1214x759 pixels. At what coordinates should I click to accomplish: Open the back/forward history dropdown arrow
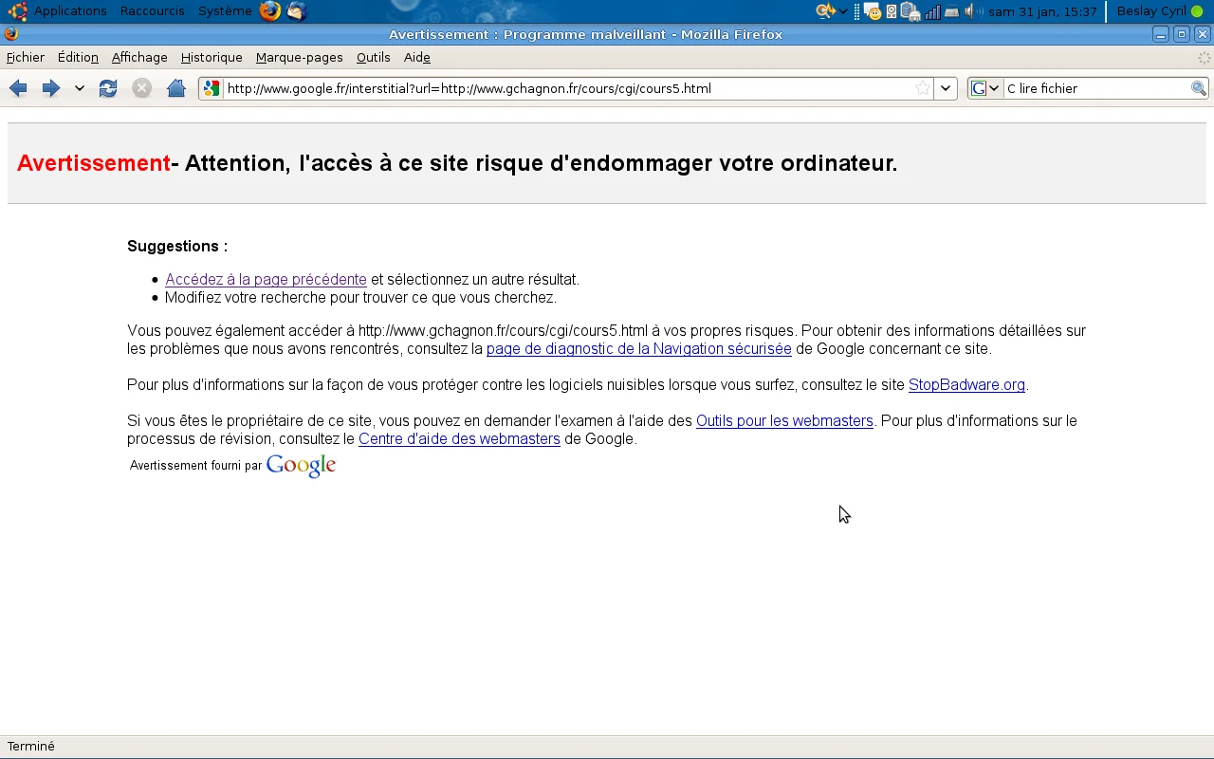click(x=80, y=88)
